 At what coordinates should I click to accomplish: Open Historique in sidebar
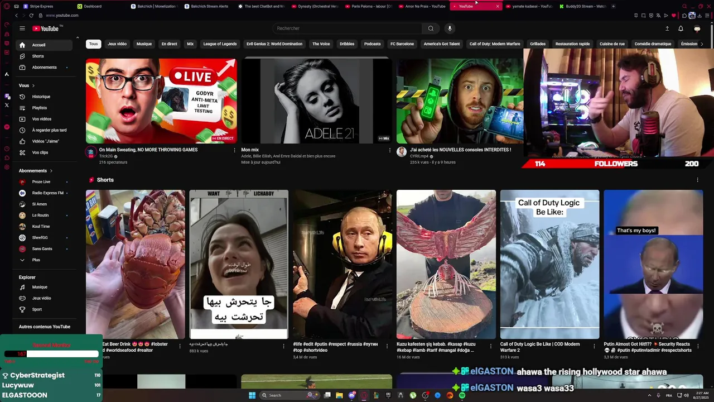(x=44, y=97)
